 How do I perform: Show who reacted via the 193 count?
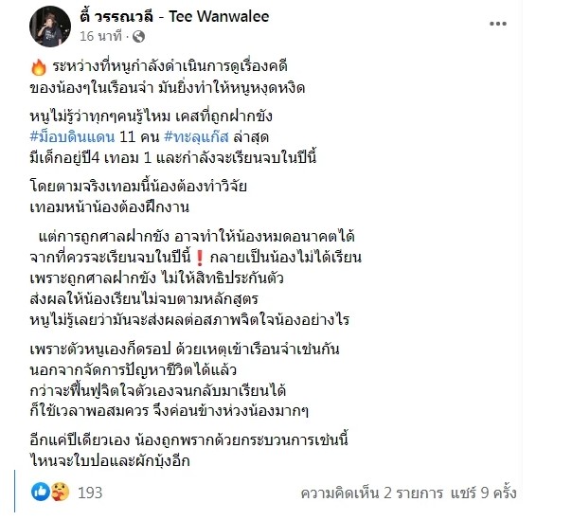pyautogui.click(x=90, y=493)
